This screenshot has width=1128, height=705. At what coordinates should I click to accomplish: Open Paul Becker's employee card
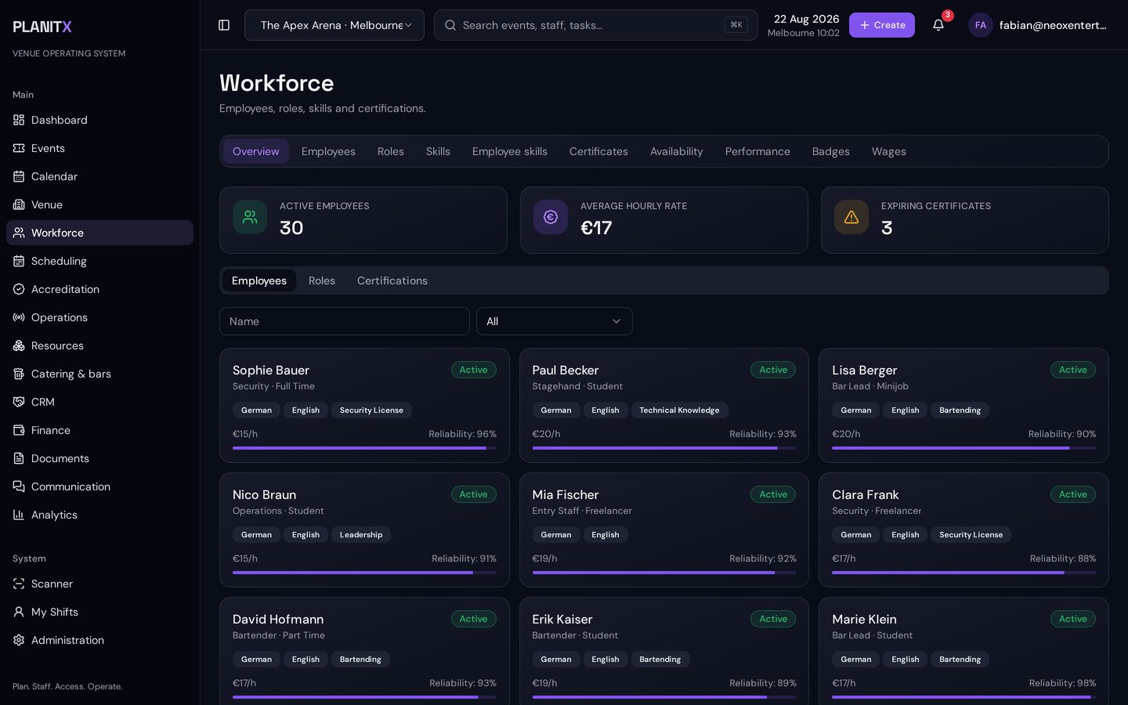coord(664,405)
